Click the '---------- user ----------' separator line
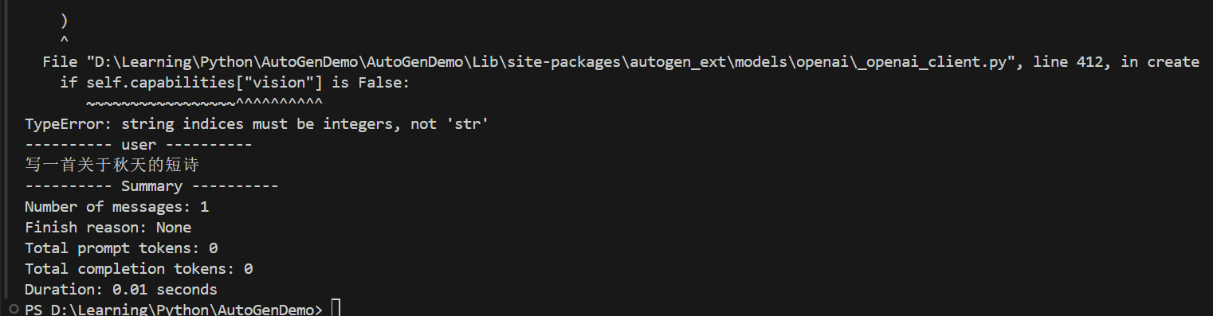The image size is (1213, 316). pyautogui.click(x=139, y=145)
